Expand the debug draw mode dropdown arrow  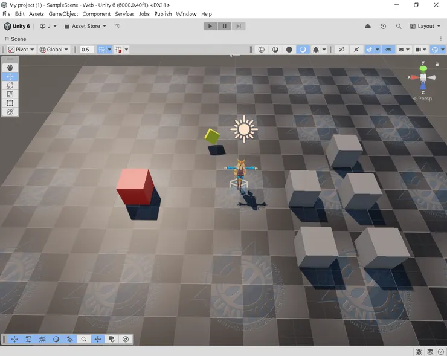(324, 50)
